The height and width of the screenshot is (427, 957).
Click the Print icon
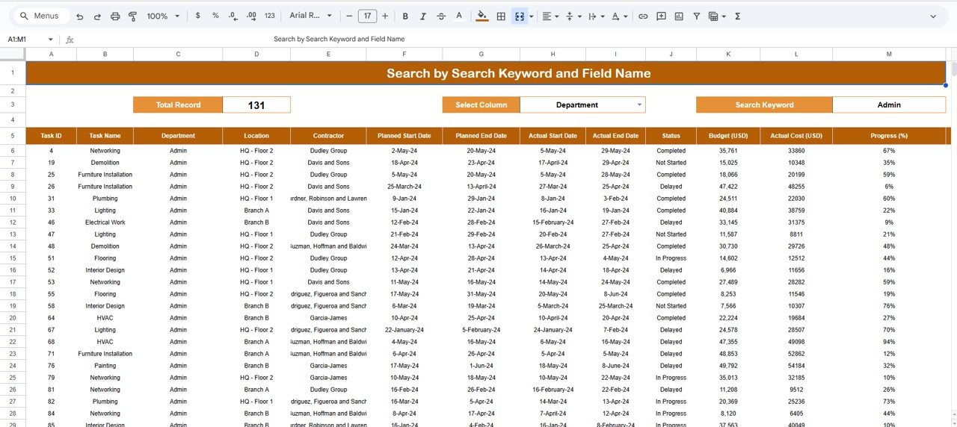click(115, 16)
